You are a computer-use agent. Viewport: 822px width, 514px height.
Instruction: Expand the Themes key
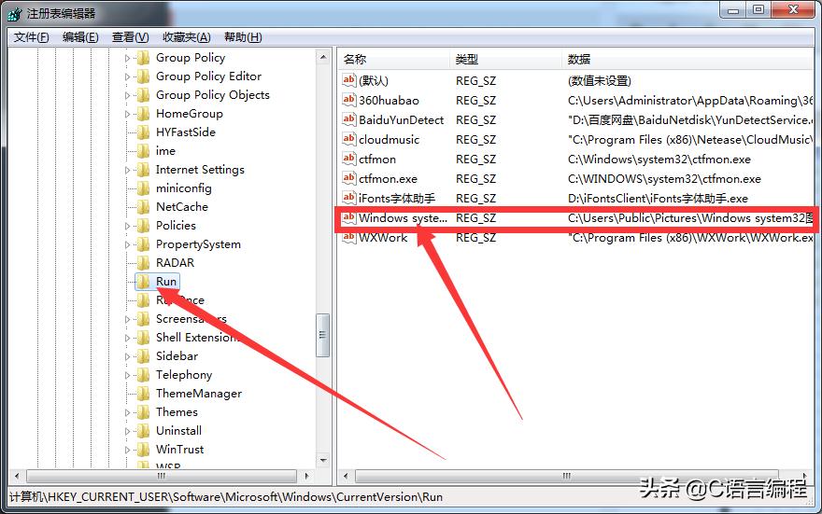pos(127,413)
